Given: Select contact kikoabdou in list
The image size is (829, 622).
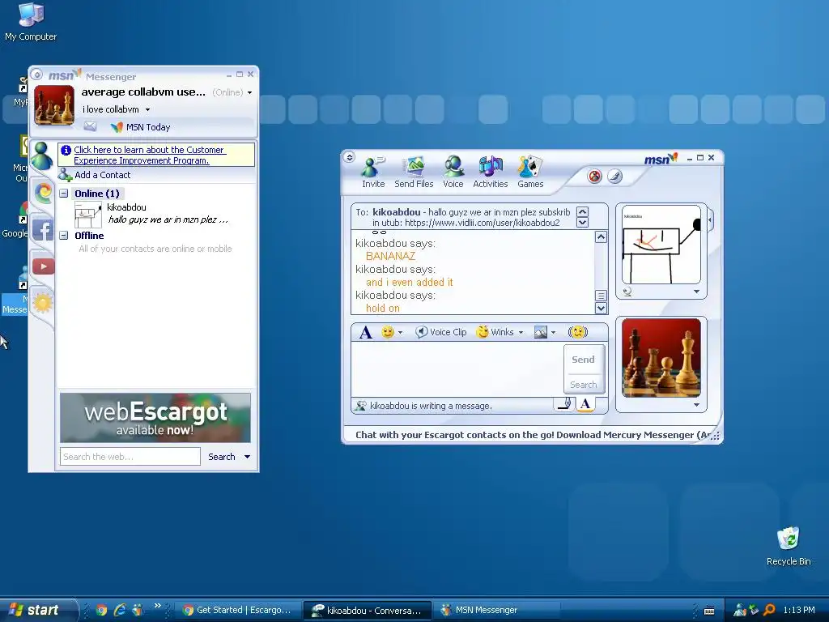Looking at the screenshot, I should tap(156, 214).
